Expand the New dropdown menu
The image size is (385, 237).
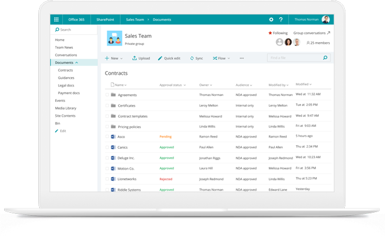click(x=114, y=58)
